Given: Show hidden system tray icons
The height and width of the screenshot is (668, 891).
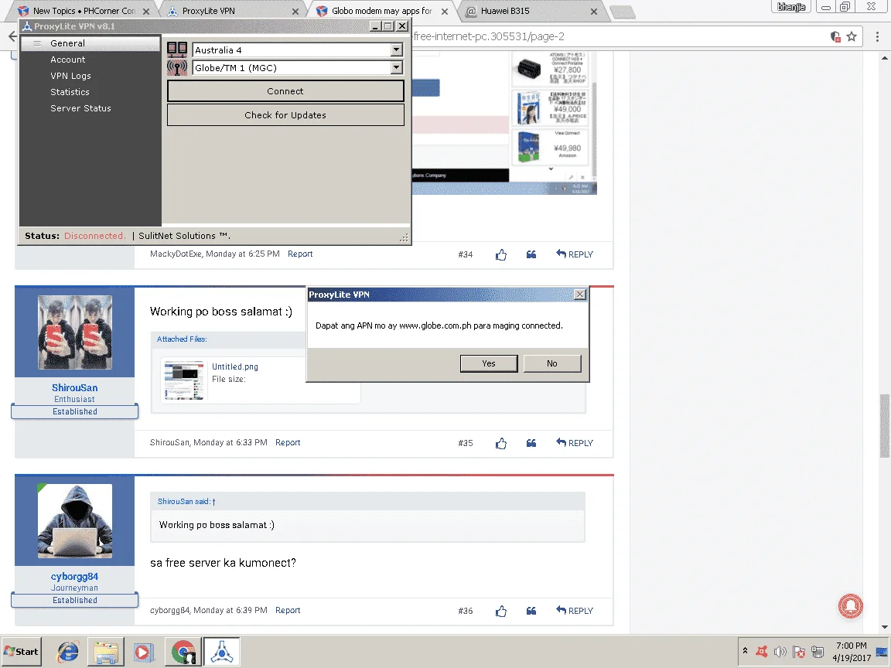Looking at the screenshot, I should [x=745, y=651].
